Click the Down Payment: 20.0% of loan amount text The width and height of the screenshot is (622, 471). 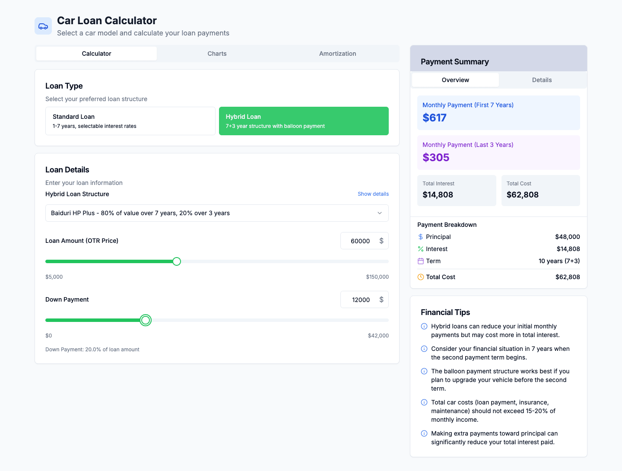pyautogui.click(x=92, y=350)
